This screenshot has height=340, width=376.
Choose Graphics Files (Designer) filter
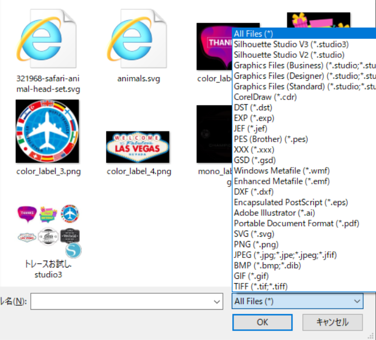[304, 76]
